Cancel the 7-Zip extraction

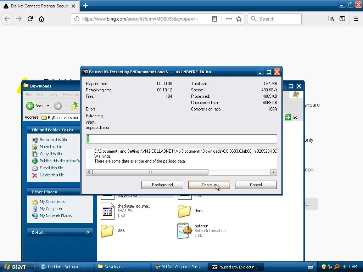256,185
